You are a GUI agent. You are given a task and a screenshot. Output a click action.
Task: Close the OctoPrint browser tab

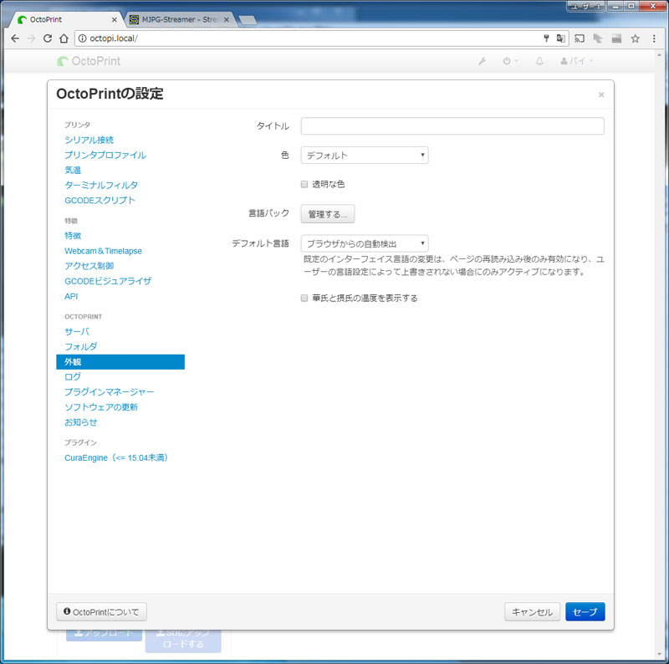tap(114, 19)
